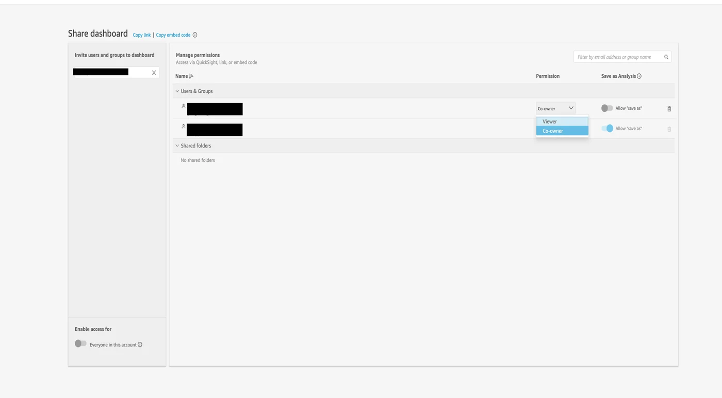Show info for Everyone in this account
The height and width of the screenshot is (398, 722).
point(140,345)
